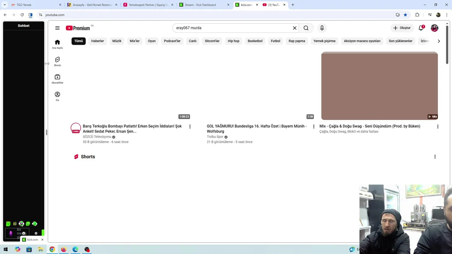Toggle Chrome side panel button
This screenshot has width=452, height=254.
[30, 15]
